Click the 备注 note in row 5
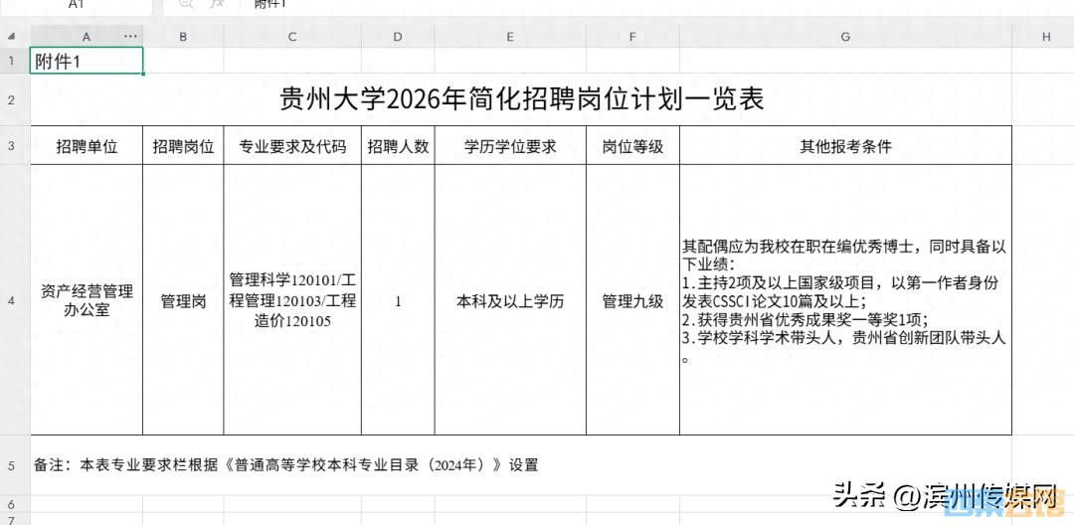Image resolution: width=1074 pixels, height=525 pixels. coord(286,465)
